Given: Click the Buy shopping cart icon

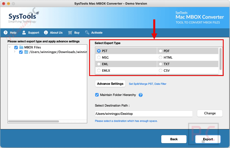Looking at the screenshot, I should [x=70, y=32].
